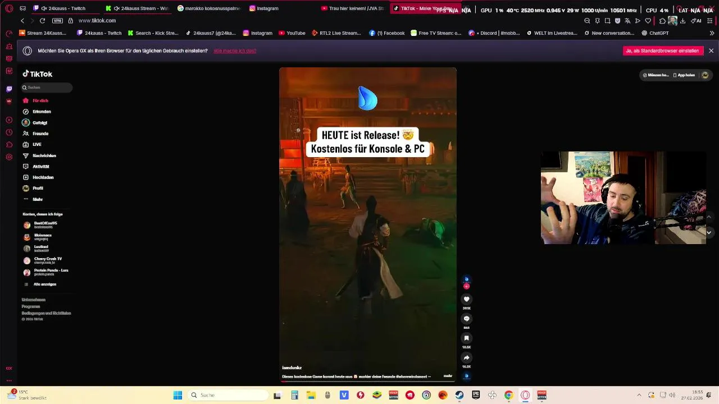Show site security lock info
The image size is (719, 404).
(70, 21)
